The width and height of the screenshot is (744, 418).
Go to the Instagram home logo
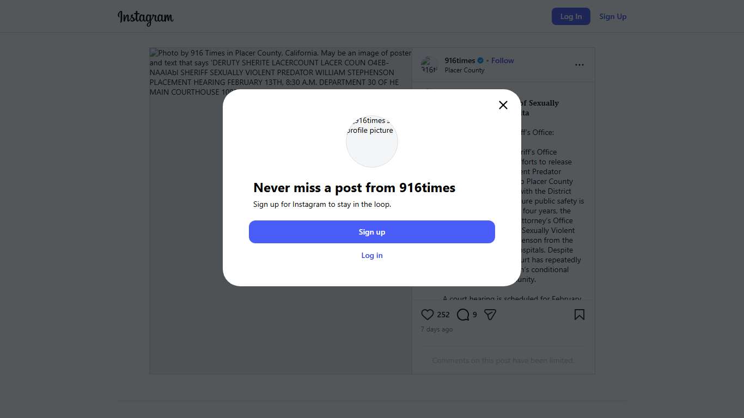coord(145,17)
